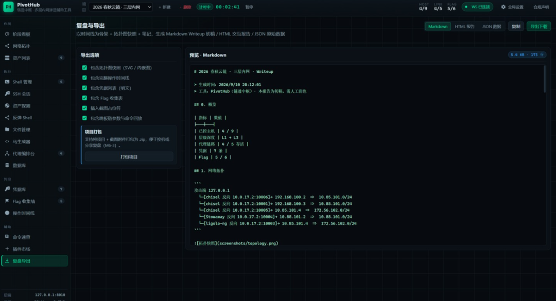Open 网络拓扑 share icon in sidebar

pos(7,46)
